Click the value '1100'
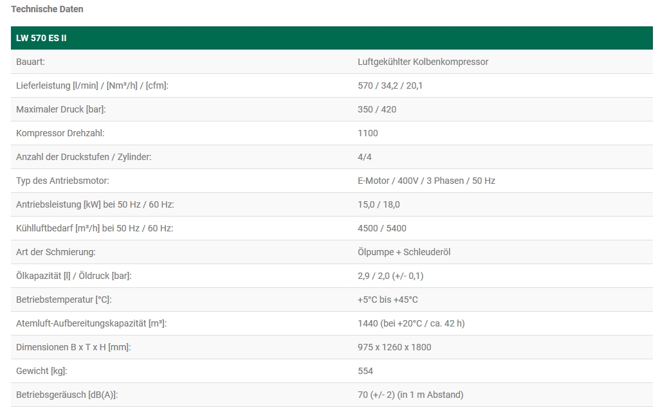 click(x=368, y=133)
